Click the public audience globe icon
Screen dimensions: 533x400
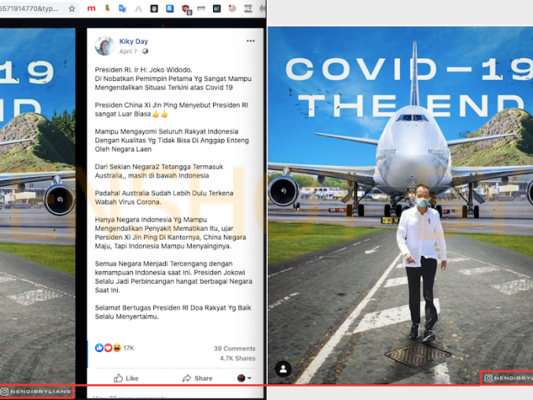[x=145, y=51]
